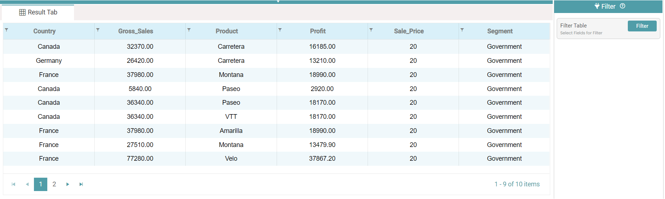
Task: Collapse the top panel with small arrow
Action: point(278,2)
